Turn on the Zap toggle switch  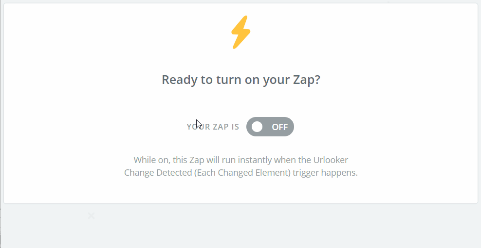[x=270, y=127]
